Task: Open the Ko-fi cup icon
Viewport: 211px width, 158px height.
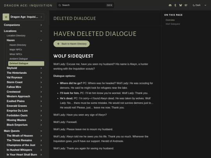Action: click(186, 5)
